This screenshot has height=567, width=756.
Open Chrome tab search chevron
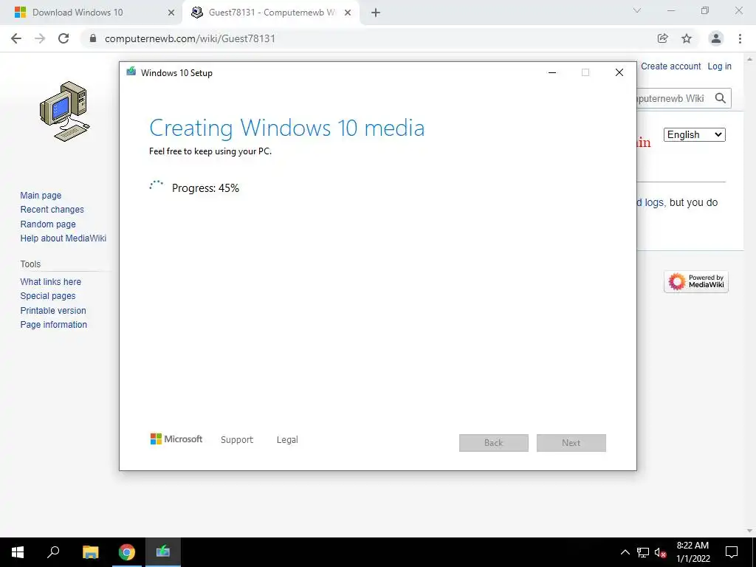637,10
